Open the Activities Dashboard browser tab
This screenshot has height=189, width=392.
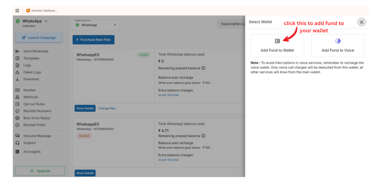42,10
